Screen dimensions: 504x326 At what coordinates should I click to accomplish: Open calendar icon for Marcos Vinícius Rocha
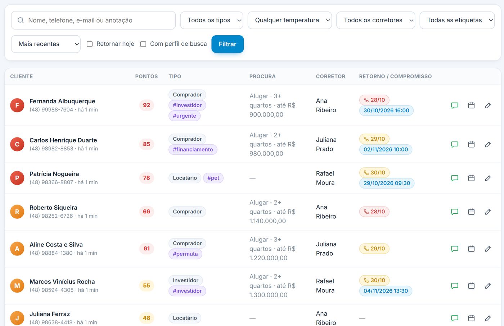click(471, 286)
